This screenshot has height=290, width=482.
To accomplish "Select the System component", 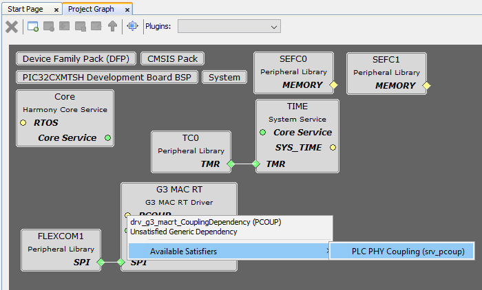I will coord(224,78).
